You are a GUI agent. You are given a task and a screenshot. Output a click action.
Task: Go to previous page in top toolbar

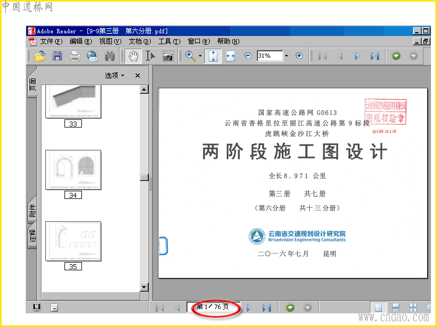340,56
